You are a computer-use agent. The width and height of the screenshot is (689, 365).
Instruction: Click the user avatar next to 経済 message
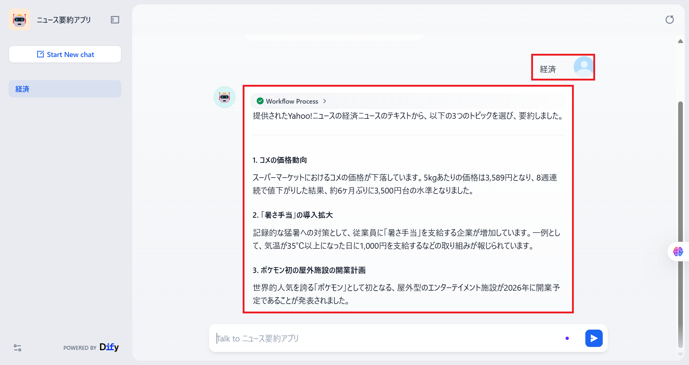(583, 67)
